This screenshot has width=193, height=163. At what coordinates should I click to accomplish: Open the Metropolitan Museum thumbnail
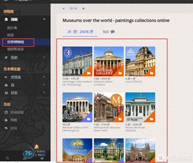109,107
